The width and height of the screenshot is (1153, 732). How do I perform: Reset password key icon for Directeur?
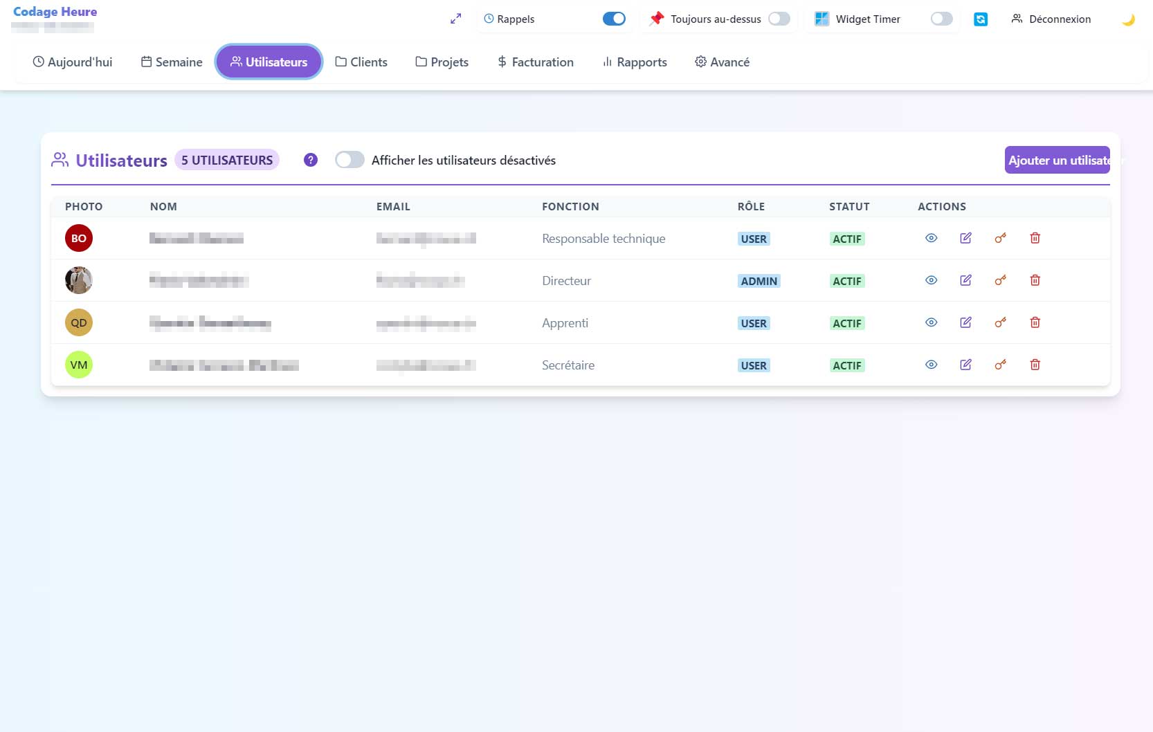[x=1000, y=280]
